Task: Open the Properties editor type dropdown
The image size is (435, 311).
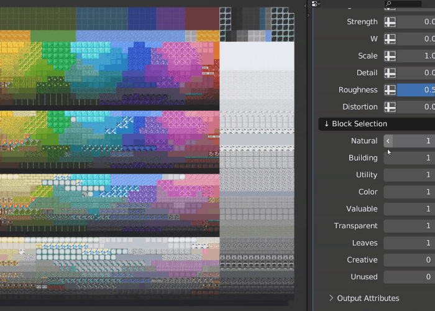Action: 316,4
